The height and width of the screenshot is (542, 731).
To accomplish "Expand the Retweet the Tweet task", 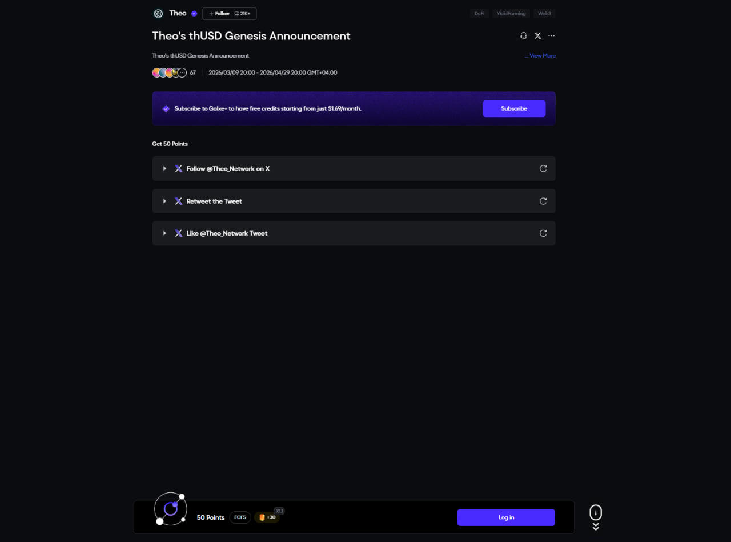I will tap(164, 201).
